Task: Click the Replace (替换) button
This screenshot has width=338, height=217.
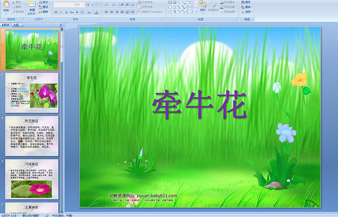Action: pyautogui.click(x=248, y=7)
